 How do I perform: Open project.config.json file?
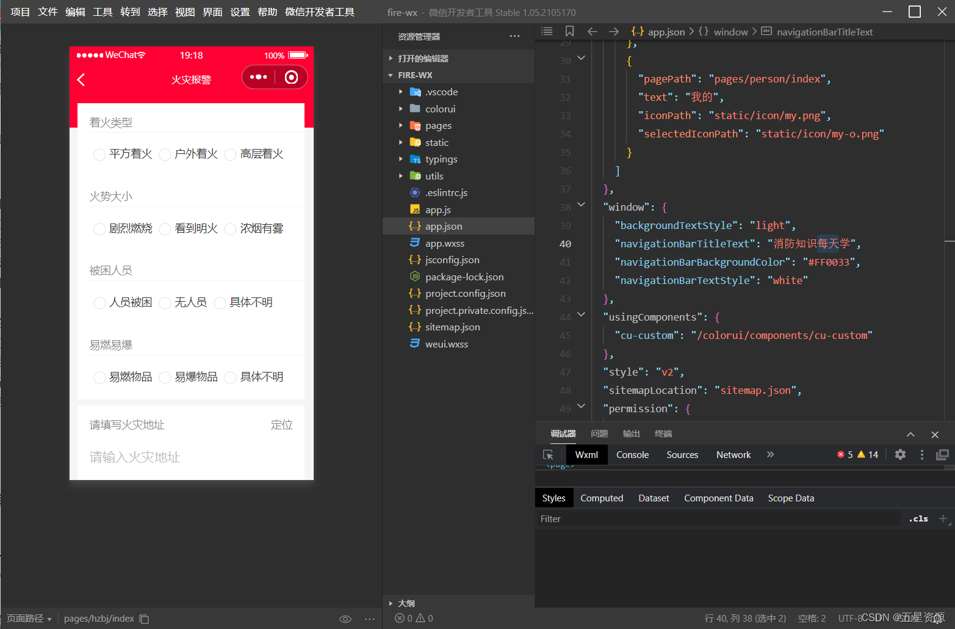point(458,293)
